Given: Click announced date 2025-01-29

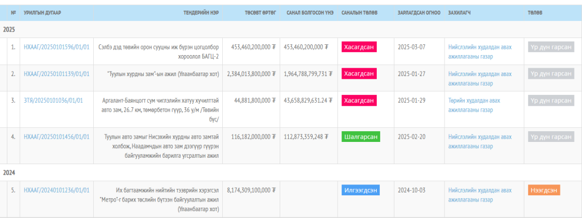Looking at the screenshot, I should (411, 100).
